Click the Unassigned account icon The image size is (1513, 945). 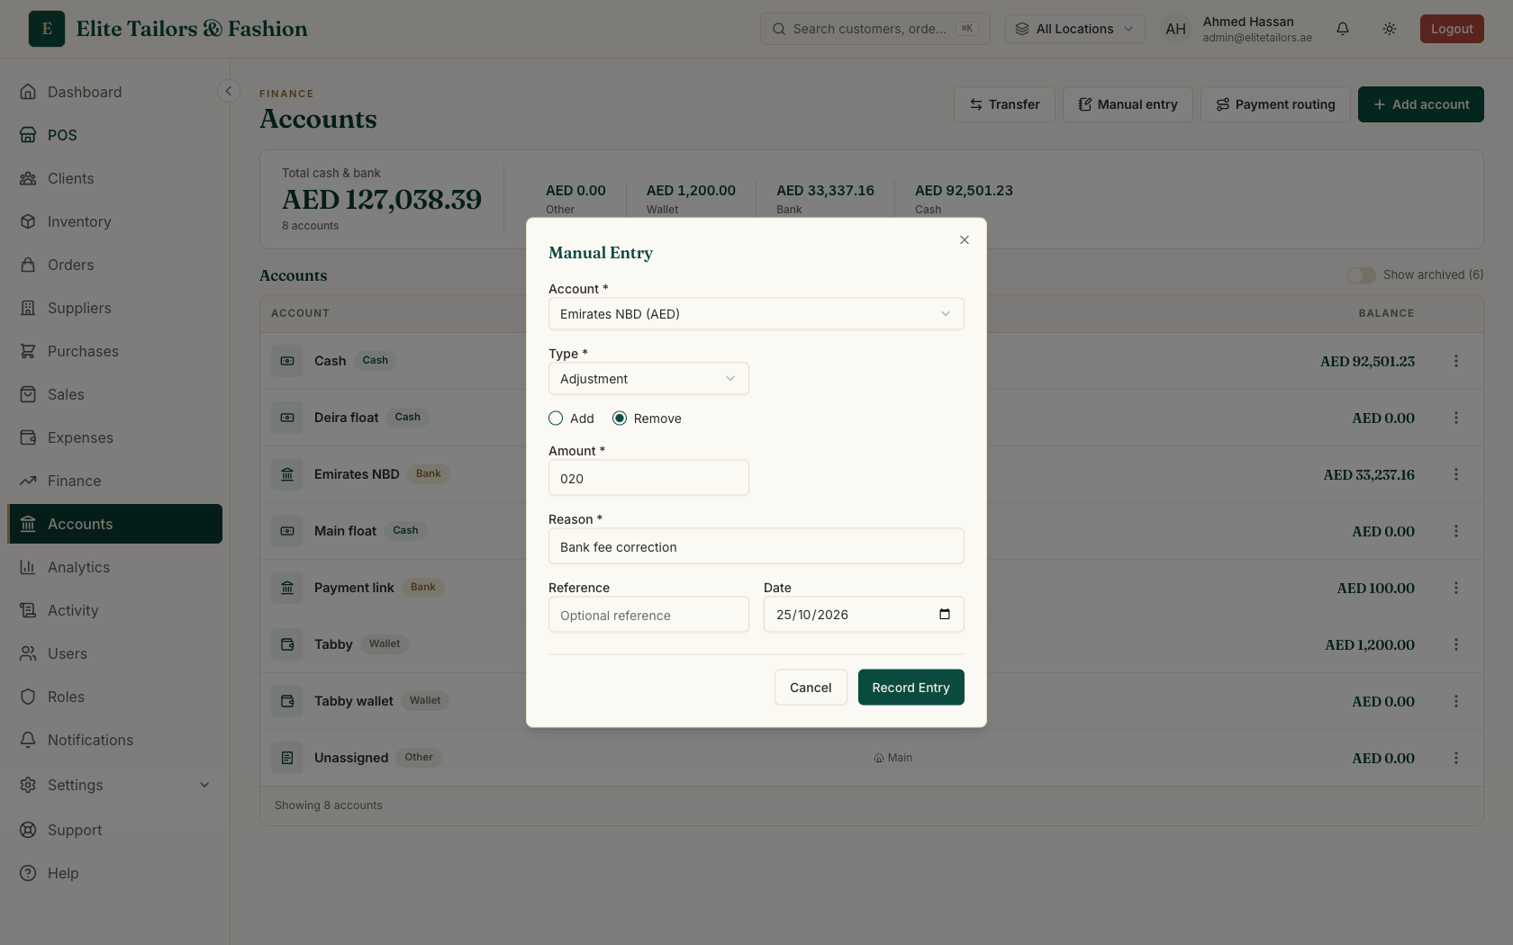[x=287, y=758]
